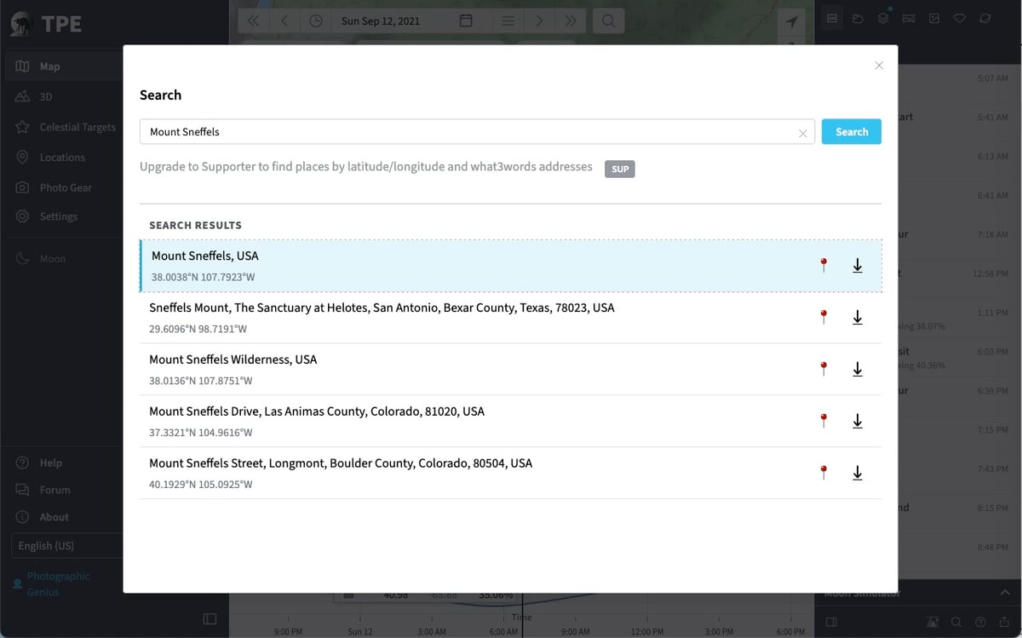Image resolution: width=1022 pixels, height=638 pixels.
Task: Close the Search dialog
Action: click(x=879, y=66)
